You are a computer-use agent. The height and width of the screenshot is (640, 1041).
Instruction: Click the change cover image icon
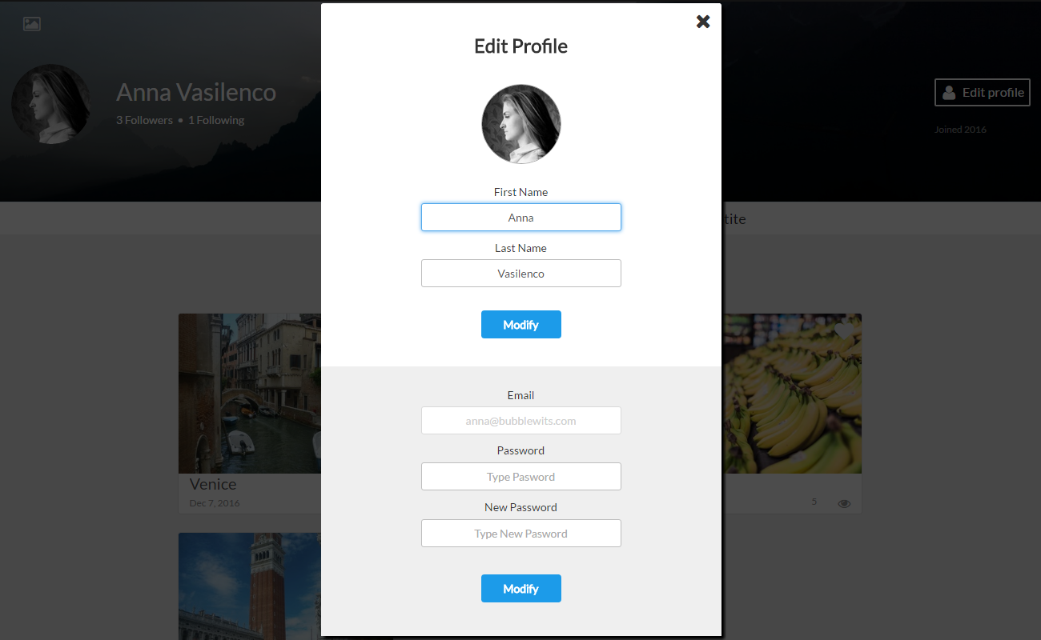(x=32, y=24)
